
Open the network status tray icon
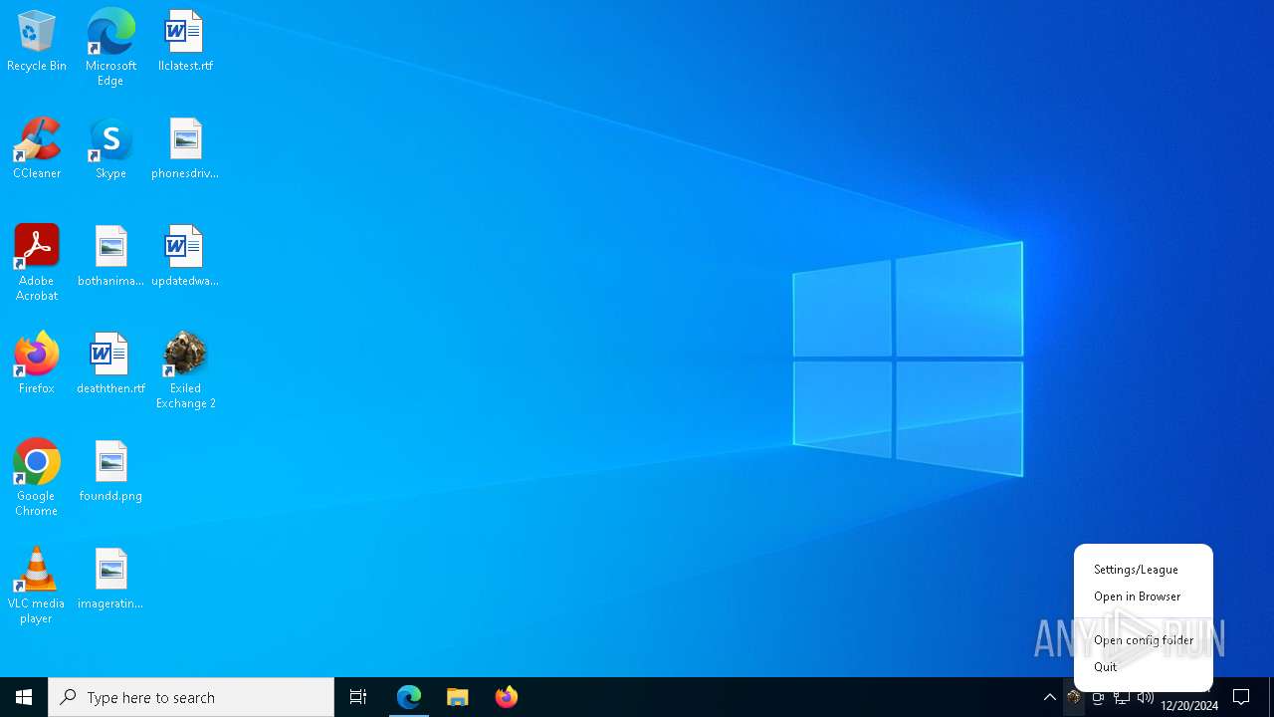tap(1122, 697)
